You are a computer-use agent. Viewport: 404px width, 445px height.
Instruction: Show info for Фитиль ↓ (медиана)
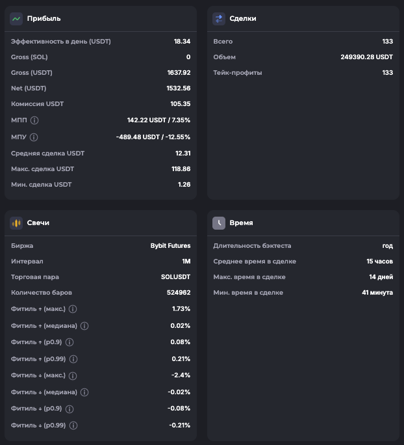(x=84, y=392)
